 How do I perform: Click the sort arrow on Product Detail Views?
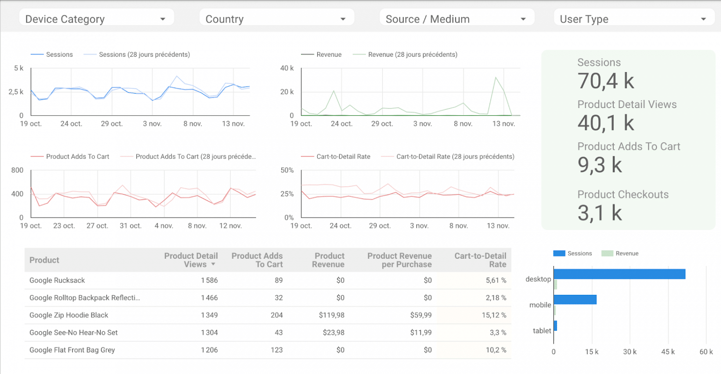click(213, 265)
